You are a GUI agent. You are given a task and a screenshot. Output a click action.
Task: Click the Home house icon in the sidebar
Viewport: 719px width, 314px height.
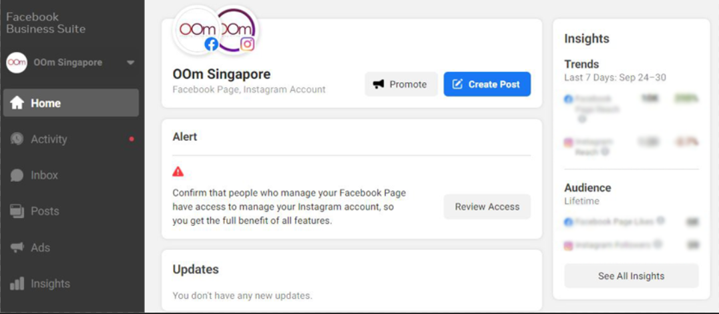(17, 103)
